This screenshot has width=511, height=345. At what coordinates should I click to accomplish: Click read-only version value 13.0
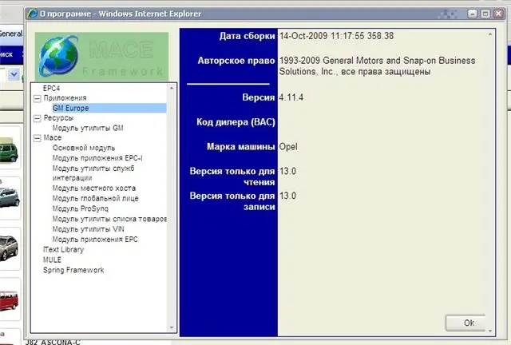tap(287, 171)
